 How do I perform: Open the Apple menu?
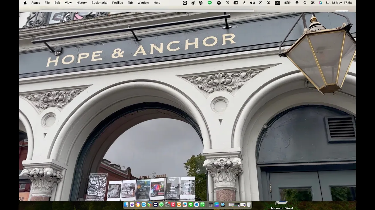[x=25, y=3]
